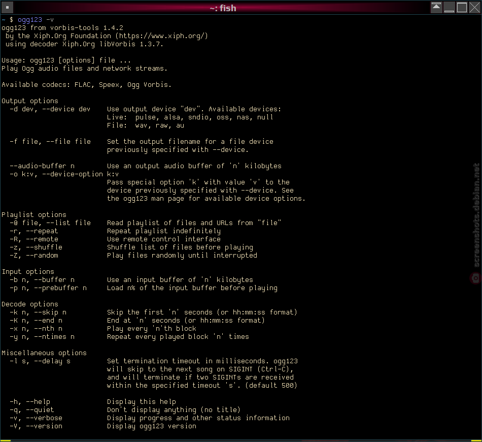Close the fish terminal window
This screenshot has height=442, width=482.
[474, 8]
